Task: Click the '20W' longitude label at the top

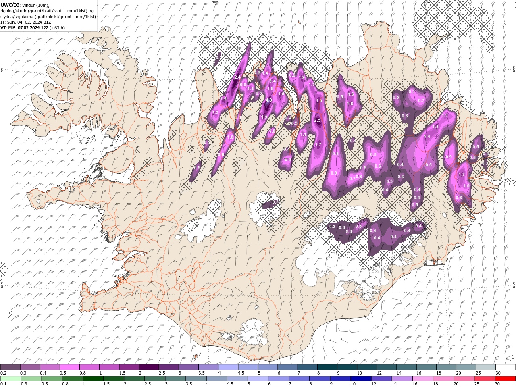Action: tap(214, 2)
